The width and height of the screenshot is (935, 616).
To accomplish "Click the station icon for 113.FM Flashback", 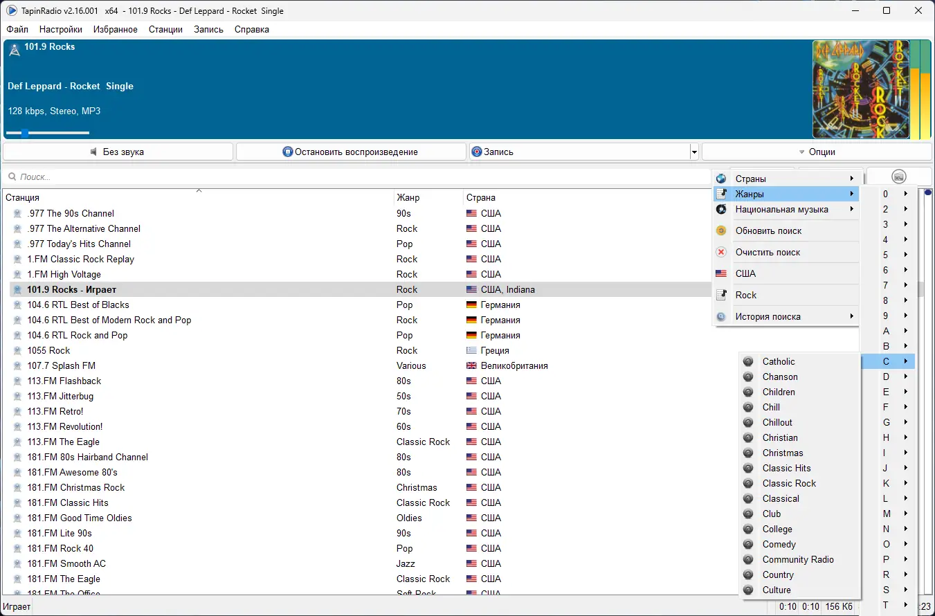I will [18, 381].
